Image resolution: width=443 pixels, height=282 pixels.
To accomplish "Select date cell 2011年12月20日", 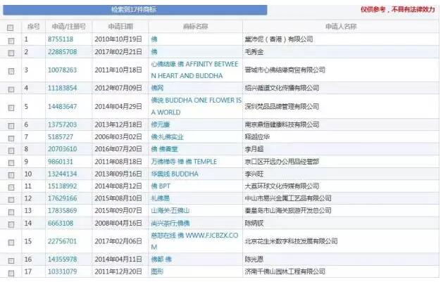I will [x=118, y=271].
